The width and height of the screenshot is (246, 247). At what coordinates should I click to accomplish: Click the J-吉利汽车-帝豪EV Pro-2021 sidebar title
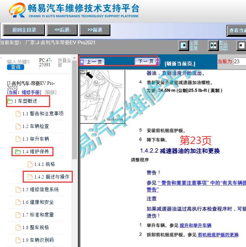point(31,85)
